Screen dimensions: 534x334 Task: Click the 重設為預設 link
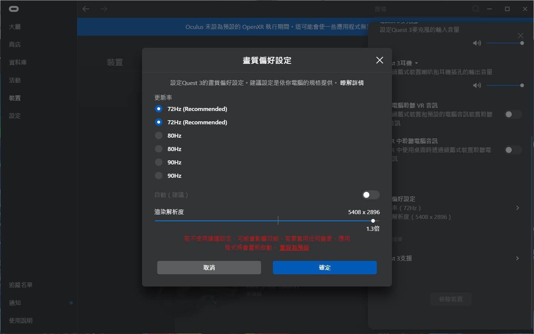294,248
